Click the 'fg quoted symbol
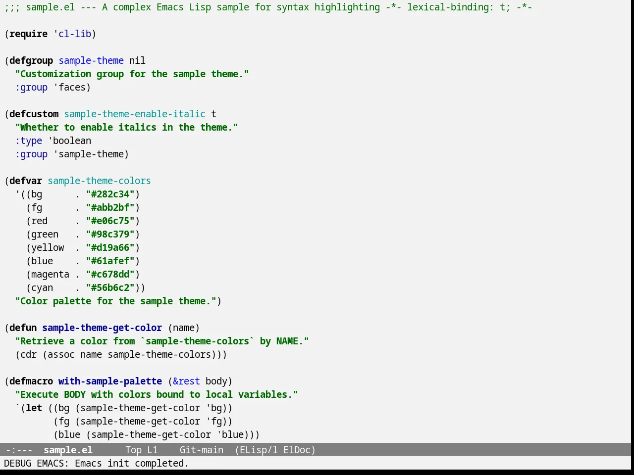Viewport: 634px width, 475px height. click(214, 421)
